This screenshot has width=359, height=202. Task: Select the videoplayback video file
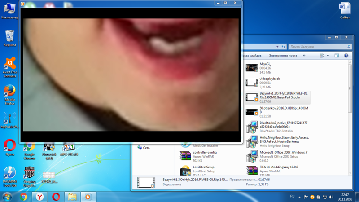277,83
